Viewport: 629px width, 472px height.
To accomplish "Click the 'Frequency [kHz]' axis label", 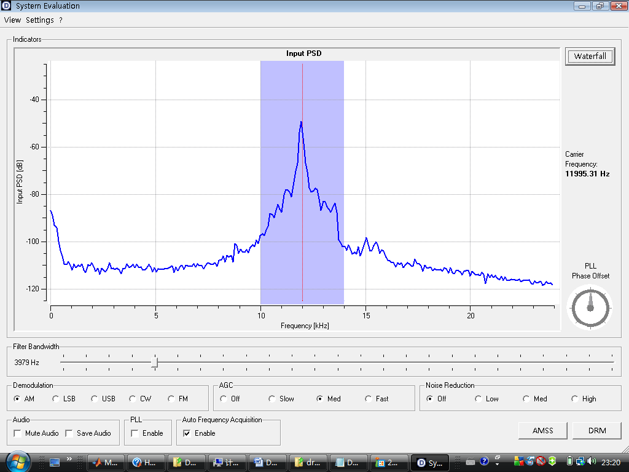I will tap(305, 326).
